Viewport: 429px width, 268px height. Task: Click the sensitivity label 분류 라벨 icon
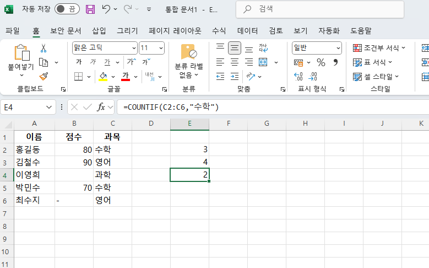point(189,52)
